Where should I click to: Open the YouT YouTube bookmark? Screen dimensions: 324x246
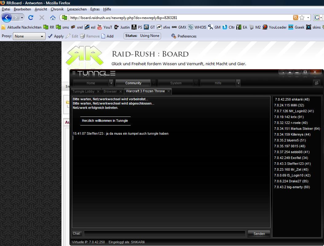pyautogui.click(x=105, y=27)
